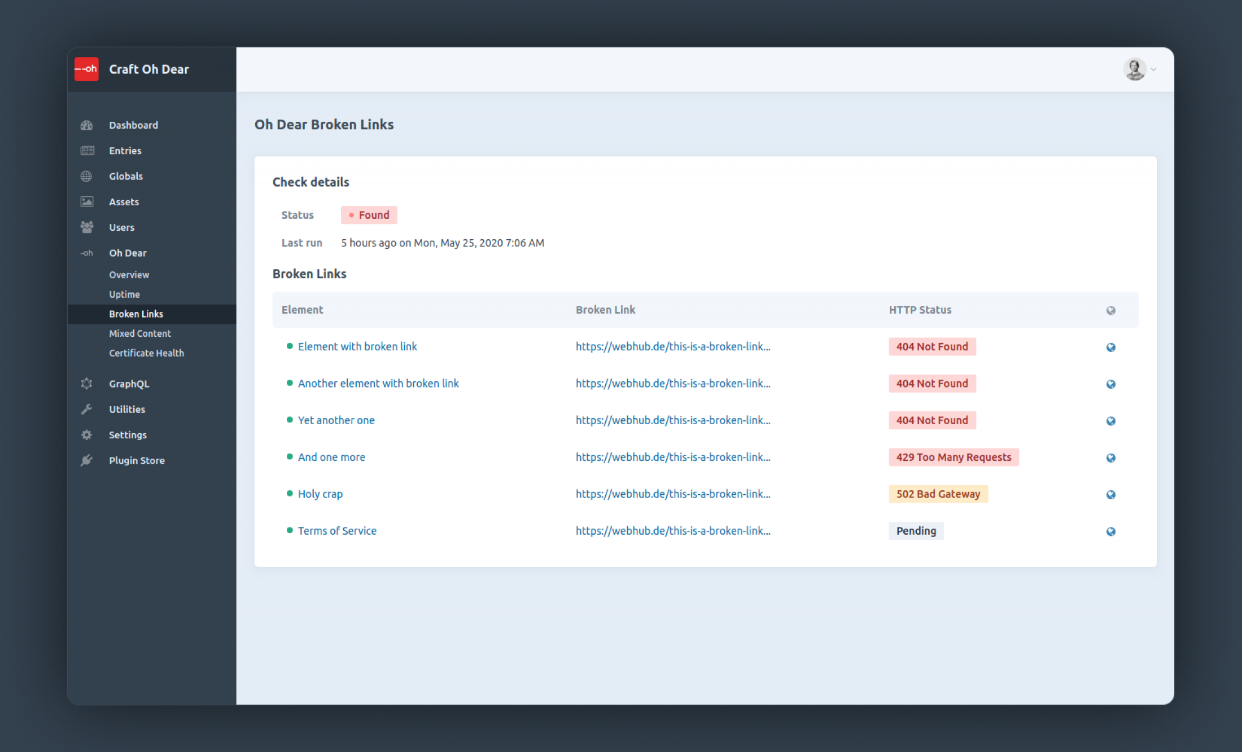Click the 502 Bad Gateway badge
Viewport: 1242px width, 752px height.
[x=938, y=494]
